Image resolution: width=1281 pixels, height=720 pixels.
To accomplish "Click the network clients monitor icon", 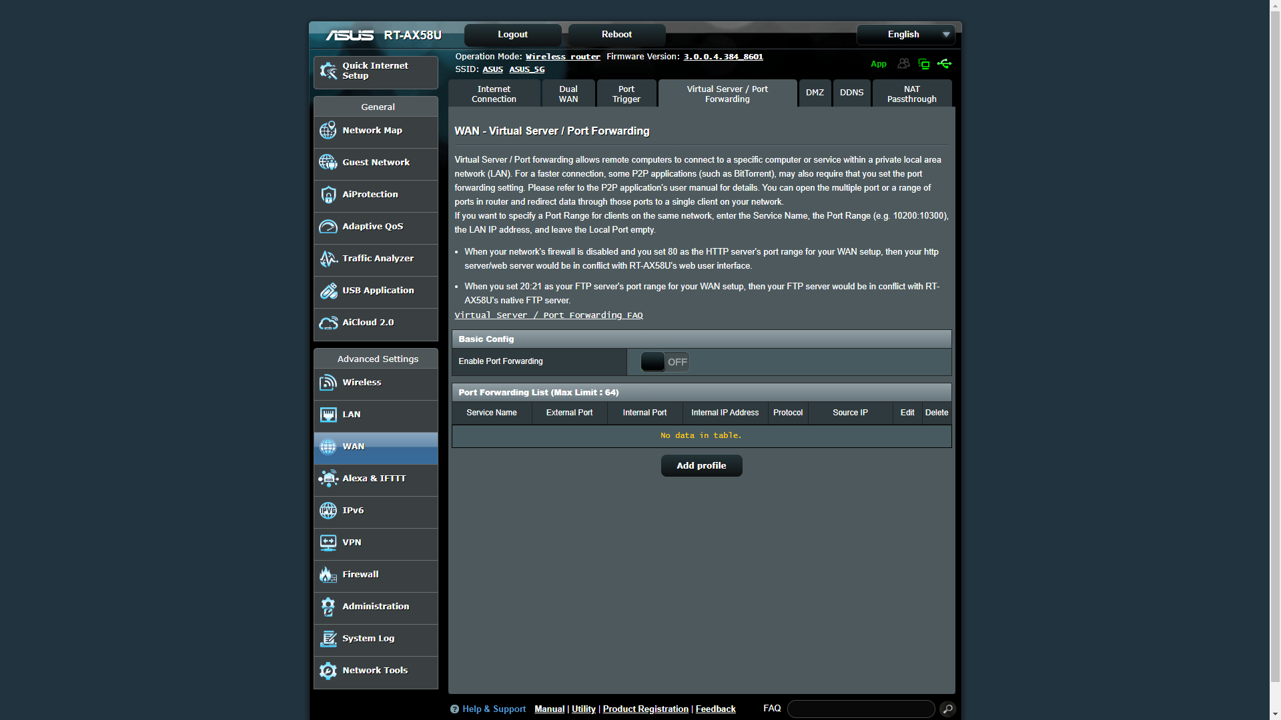I will click(924, 64).
